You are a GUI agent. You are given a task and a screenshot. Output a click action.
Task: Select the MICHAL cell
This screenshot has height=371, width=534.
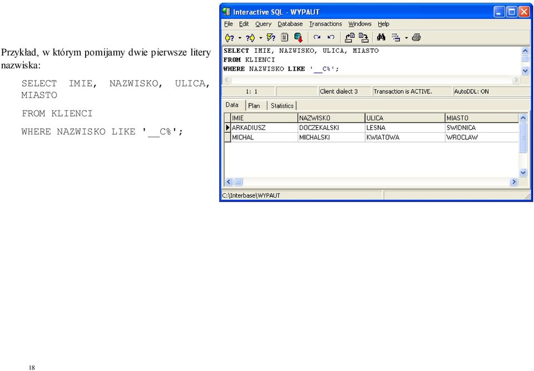point(264,137)
